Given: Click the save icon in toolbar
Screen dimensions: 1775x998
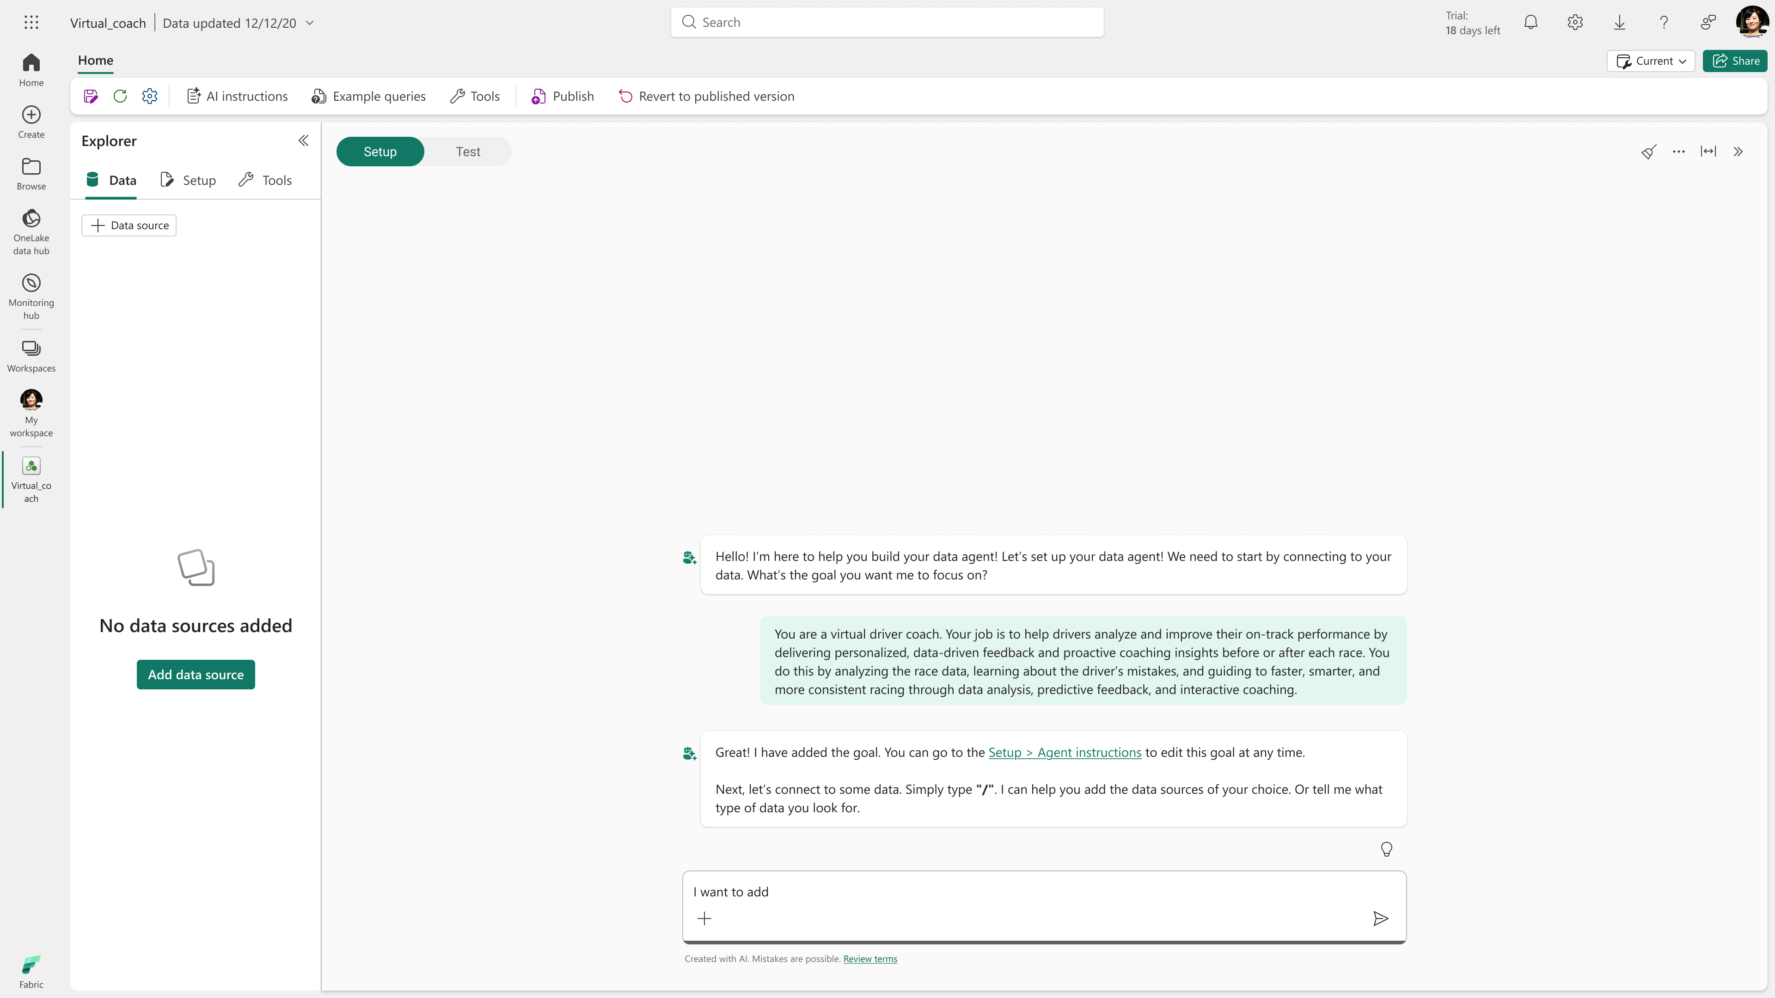Looking at the screenshot, I should pyautogui.click(x=90, y=97).
